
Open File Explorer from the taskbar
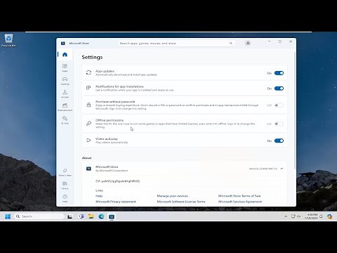pos(91,216)
